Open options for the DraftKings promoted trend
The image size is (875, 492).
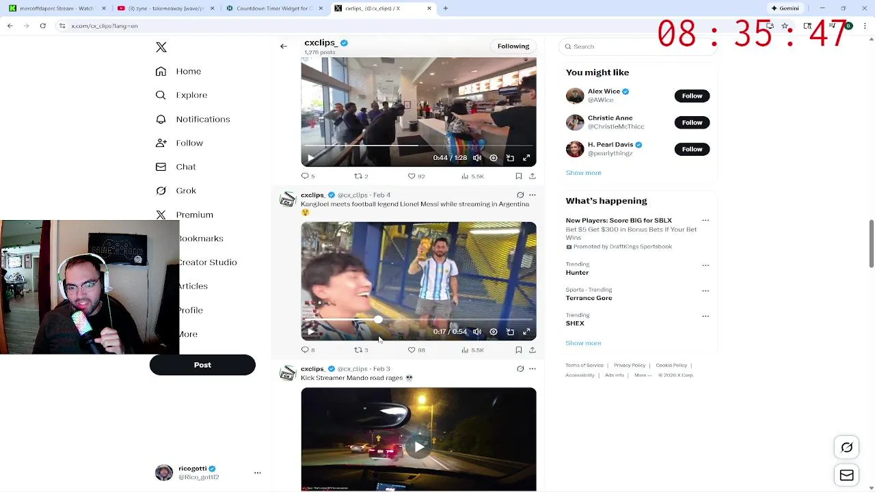tap(705, 221)
